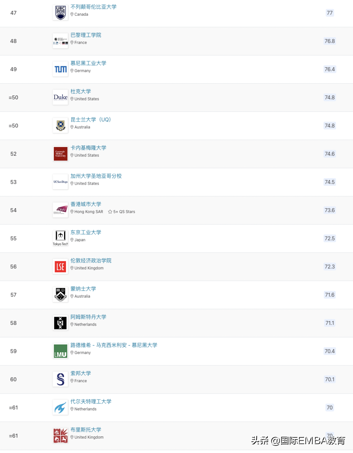The image size is (353, 453).
Task: Click the University of Amsterdam black logo
Action: 60,323
